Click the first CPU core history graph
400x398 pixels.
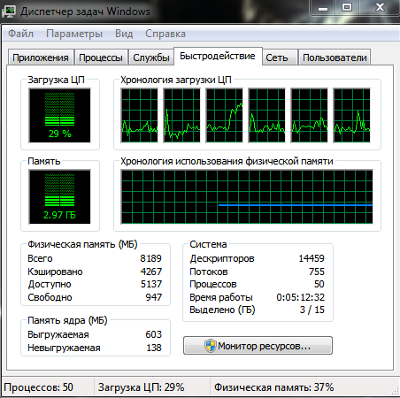tap(140, 116)
